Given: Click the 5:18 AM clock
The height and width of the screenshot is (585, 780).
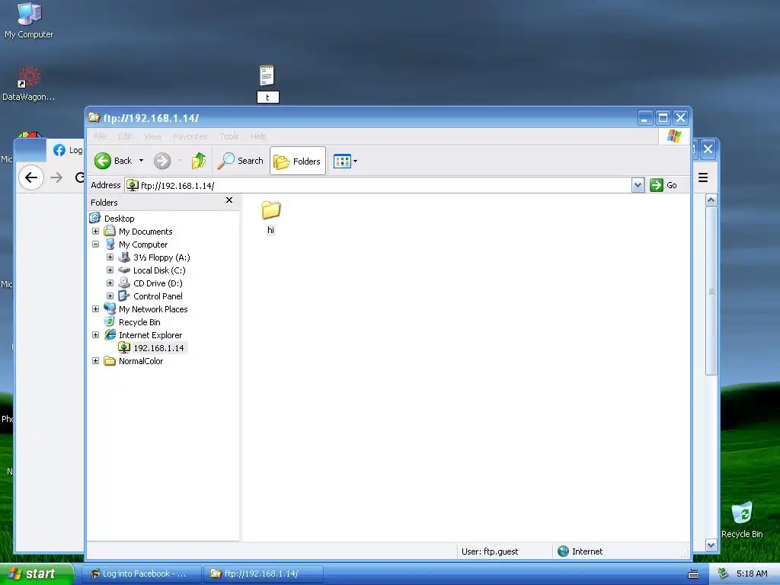Looking at the screenshot, I should point(752,574).
